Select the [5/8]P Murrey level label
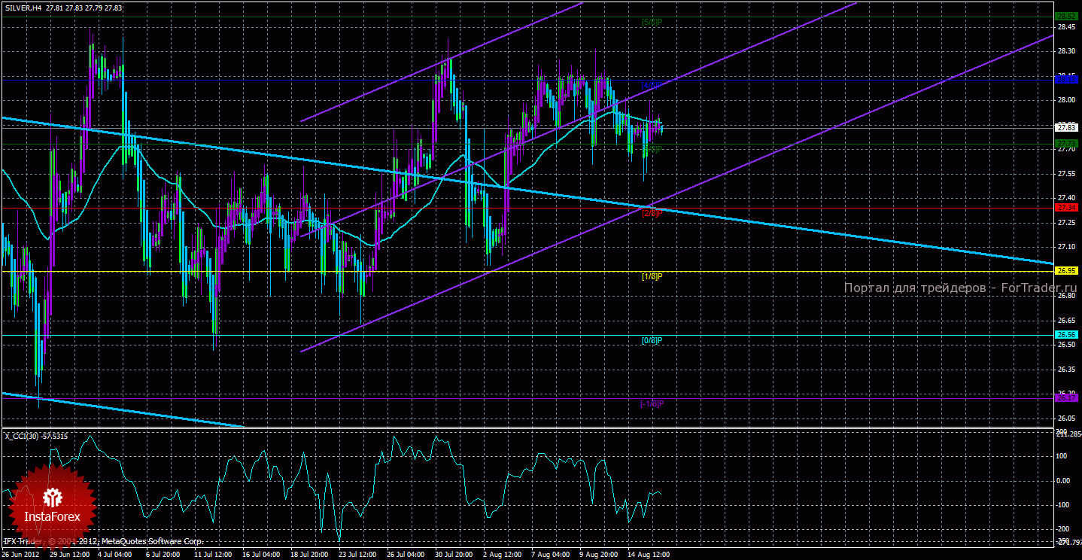Screen dimensions: 1082x560 point(652,22)
